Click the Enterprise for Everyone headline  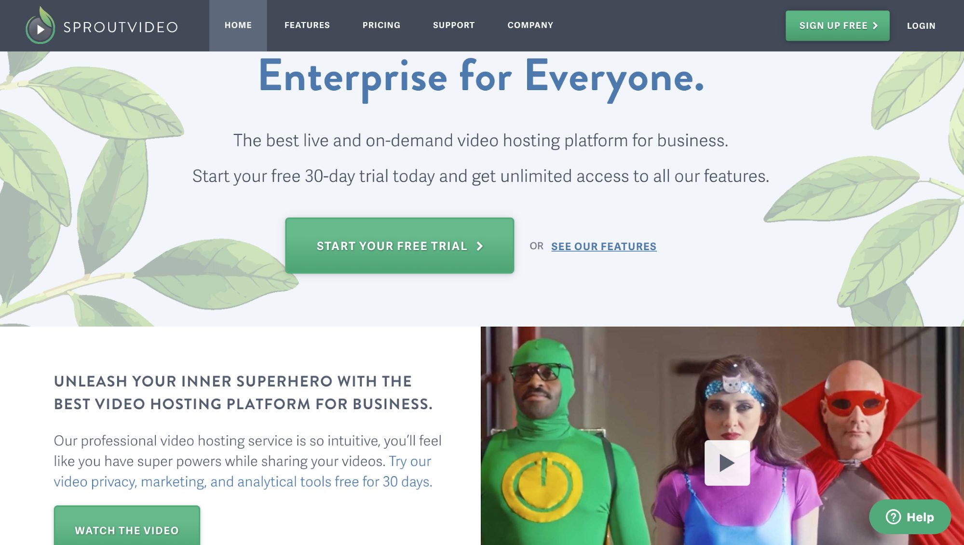(x=481, y=77)
